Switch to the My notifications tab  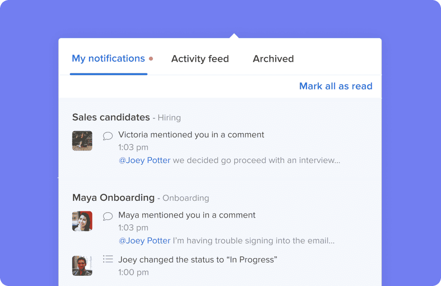tap(108, 59)
